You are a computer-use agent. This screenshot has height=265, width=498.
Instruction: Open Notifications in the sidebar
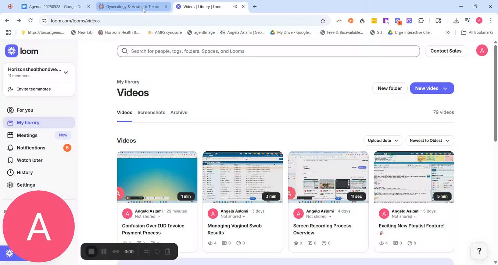click(39, 148)
